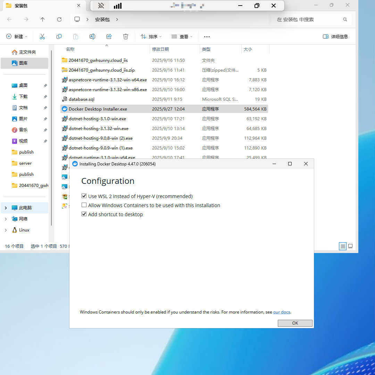The height and width of the screenshot is (375, 375).
Task: Sort by 大小 column header
Action: 248,49
